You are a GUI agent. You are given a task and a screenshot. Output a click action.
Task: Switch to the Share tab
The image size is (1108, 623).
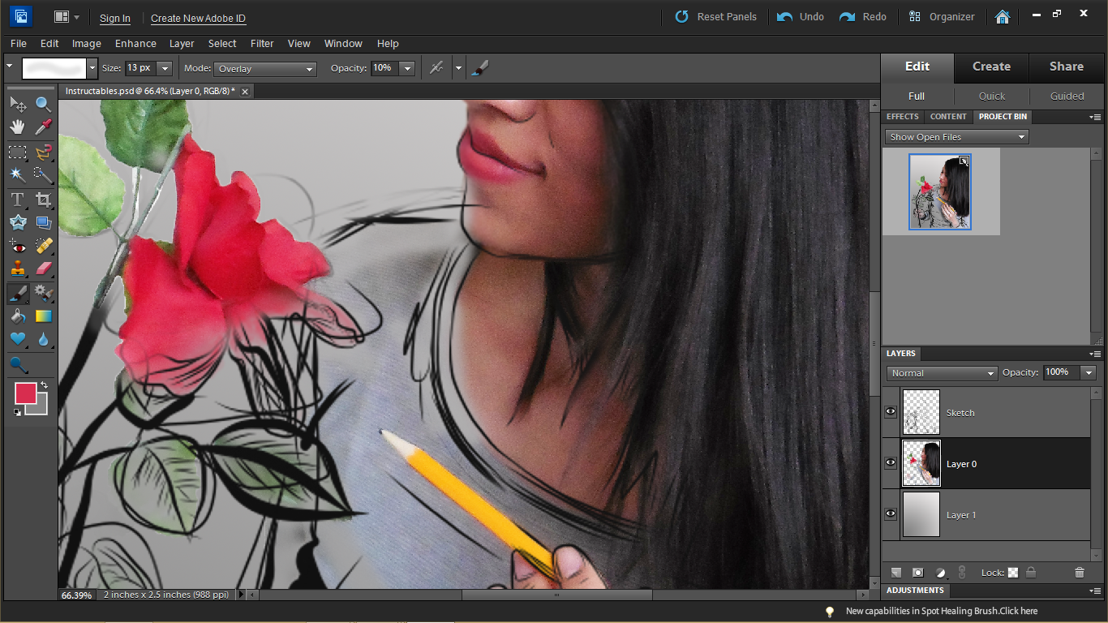click(1067, 67)
